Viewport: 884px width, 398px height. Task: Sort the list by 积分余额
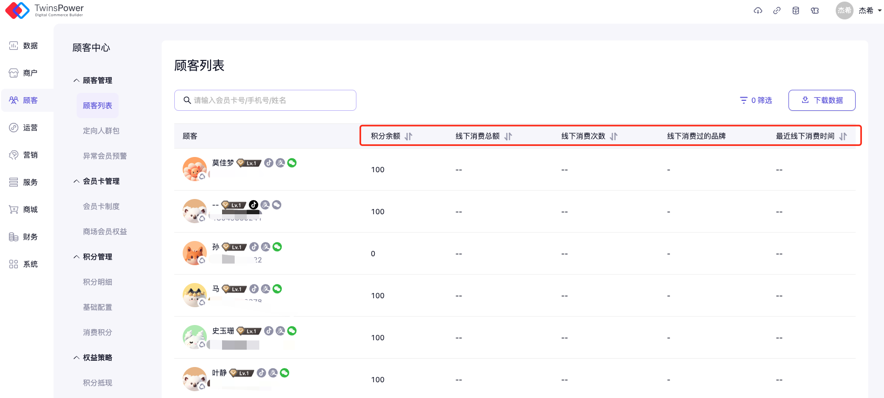pyautogui.click(x=408, y=137)
